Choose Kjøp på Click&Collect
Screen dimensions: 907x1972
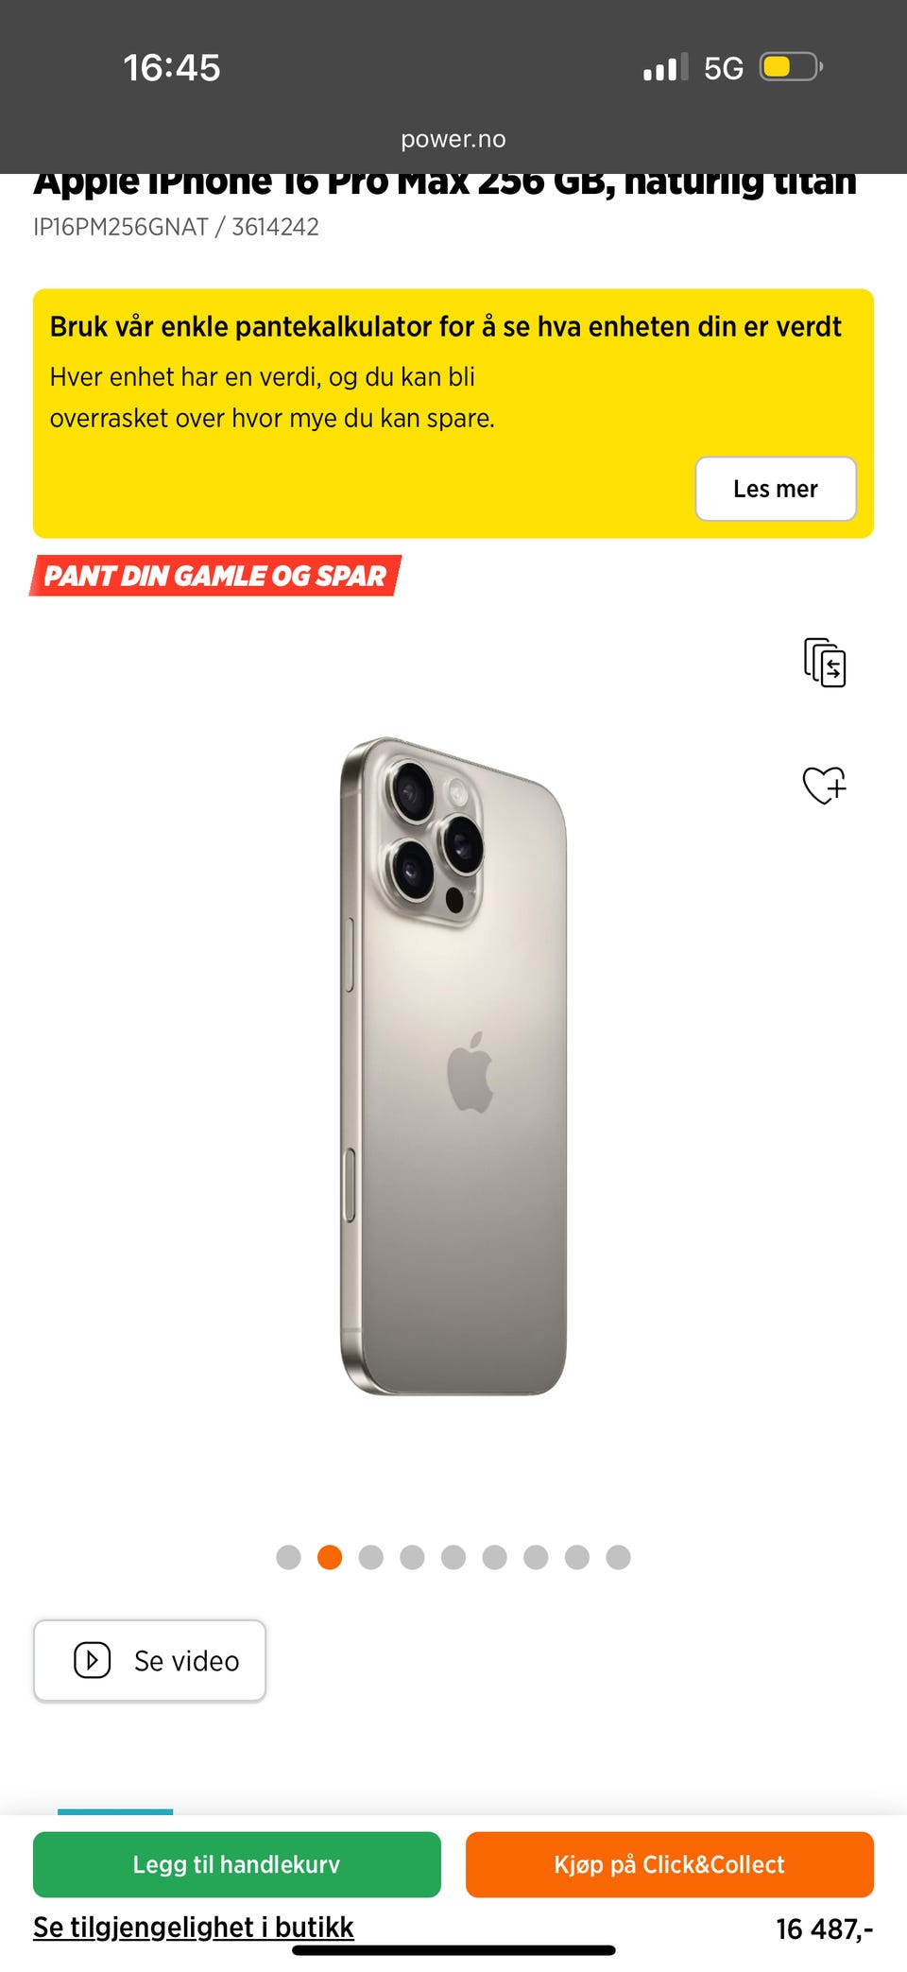(669, 1864)
